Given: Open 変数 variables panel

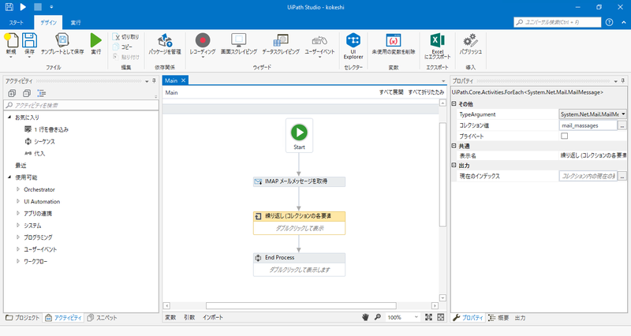Looking at the screenshot, I should coord(170,318).
